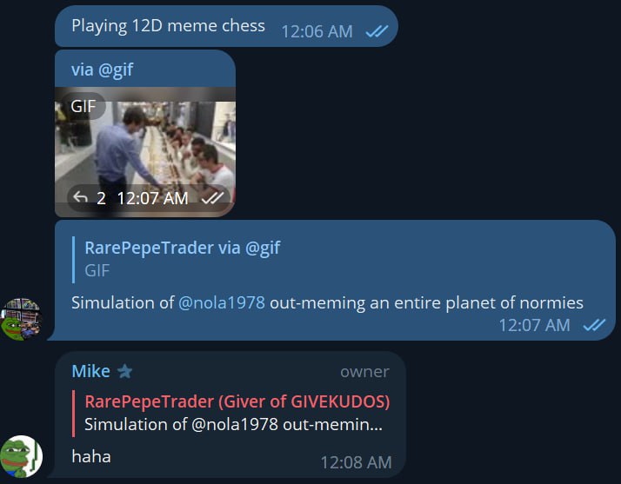Click read checkmarks on the Simulation message
The image size is (621, 484).
[594, 325]
